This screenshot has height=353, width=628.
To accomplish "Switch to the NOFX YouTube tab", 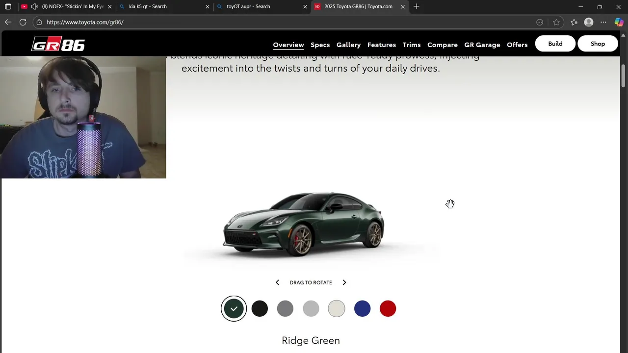I will [x=66, y=6].
